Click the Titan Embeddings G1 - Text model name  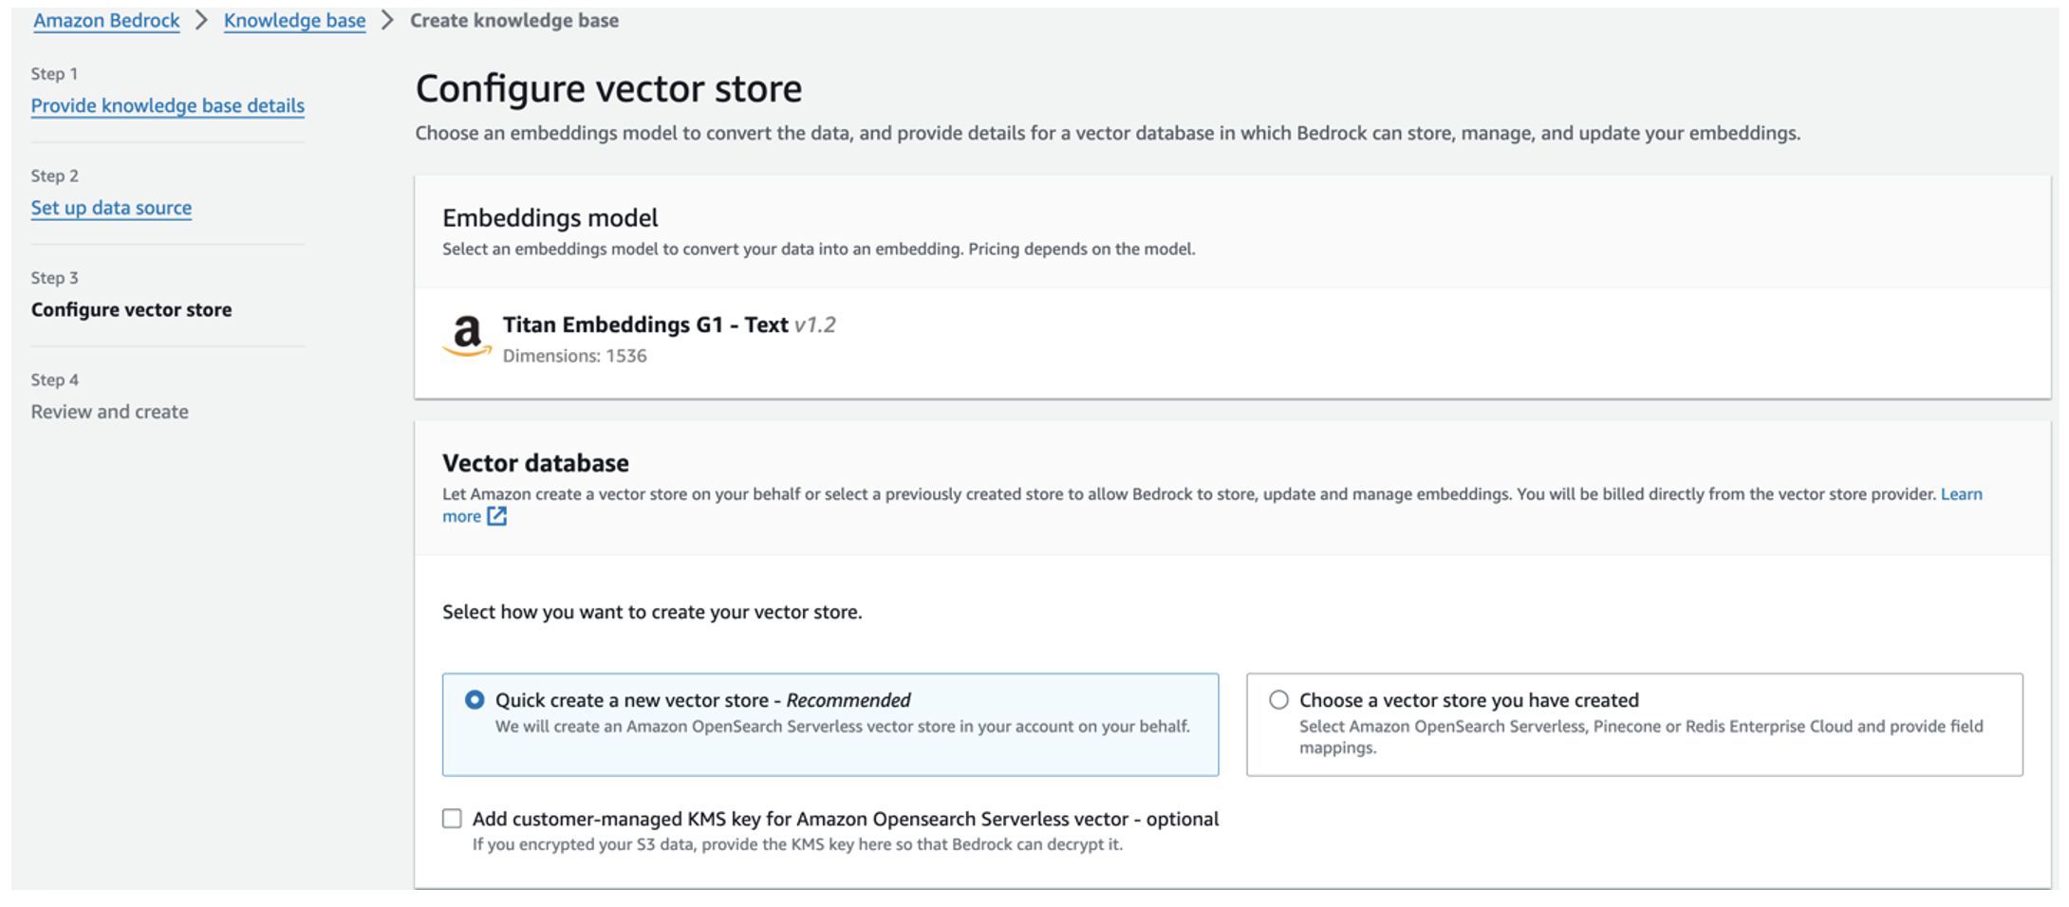pos(645,324)
